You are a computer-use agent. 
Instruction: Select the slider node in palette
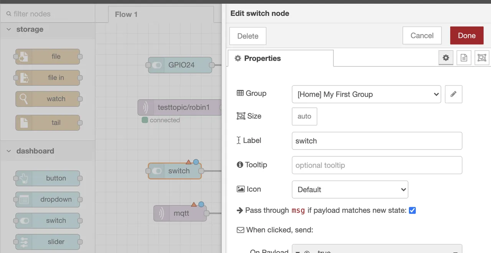coord(48,242)
